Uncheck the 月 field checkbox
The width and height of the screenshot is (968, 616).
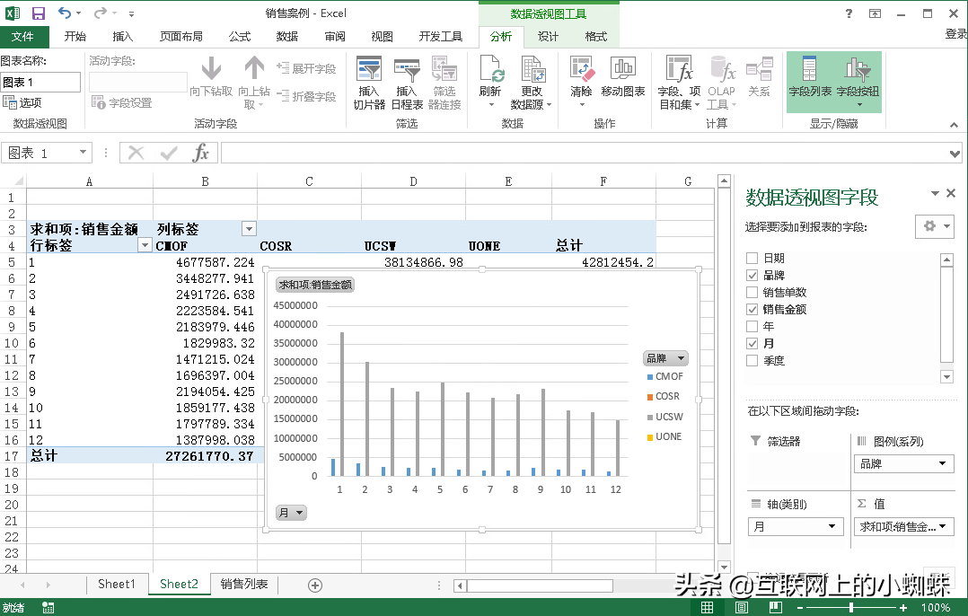click(752, 343)
